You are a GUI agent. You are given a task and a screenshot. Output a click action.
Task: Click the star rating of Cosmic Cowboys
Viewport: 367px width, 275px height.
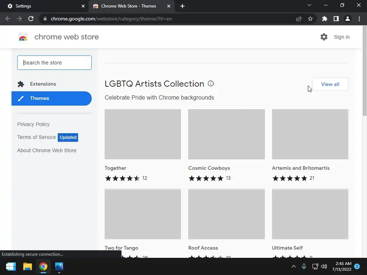[x=206, y=178]
